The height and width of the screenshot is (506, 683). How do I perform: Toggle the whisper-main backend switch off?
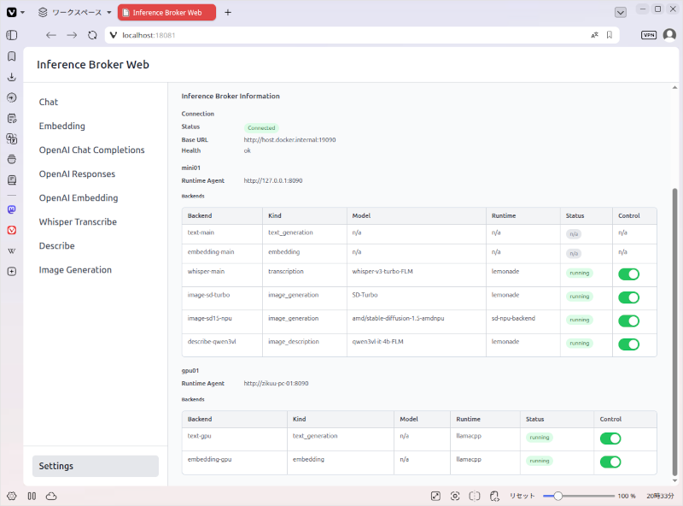coord(628,274)
